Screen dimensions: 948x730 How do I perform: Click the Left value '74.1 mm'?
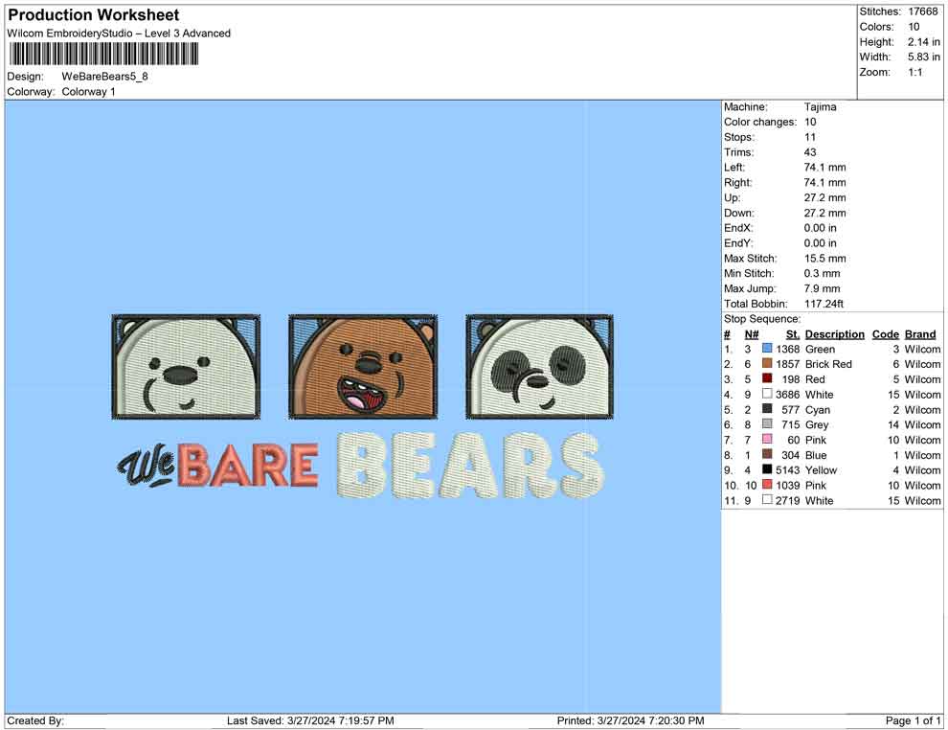pyautogui.click(x=825, y=168)
